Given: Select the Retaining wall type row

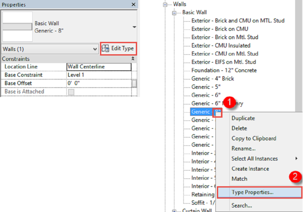Looking at the screenshot, I should click(x=203, y=194).
